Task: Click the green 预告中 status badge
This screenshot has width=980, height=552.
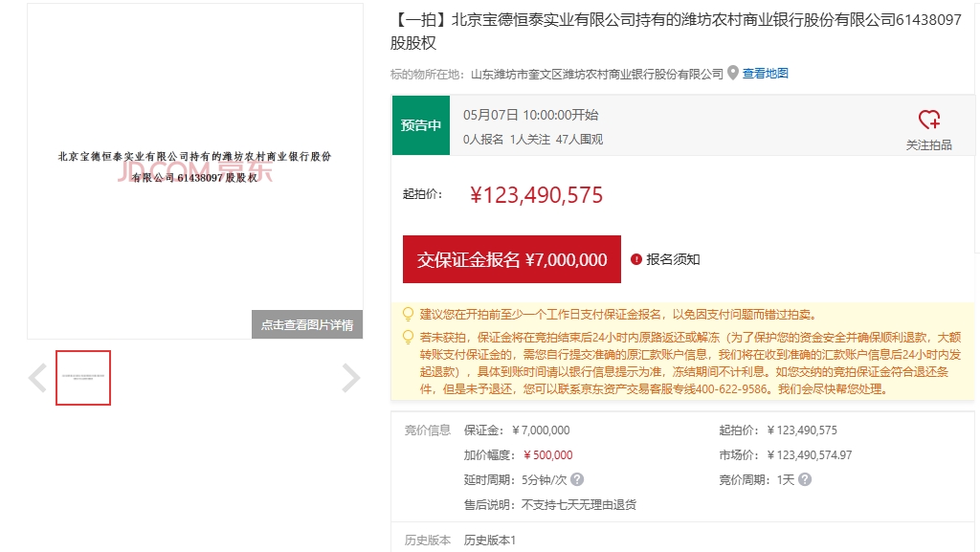Action: tap(421, 125)
